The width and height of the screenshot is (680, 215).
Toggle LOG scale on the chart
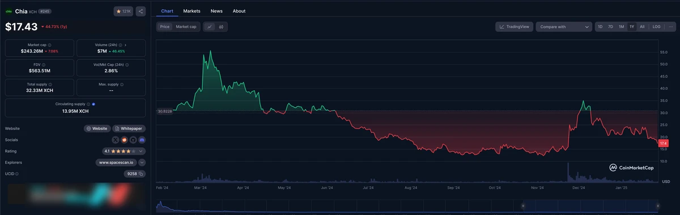pyautogui.click(x=656, y=27)
